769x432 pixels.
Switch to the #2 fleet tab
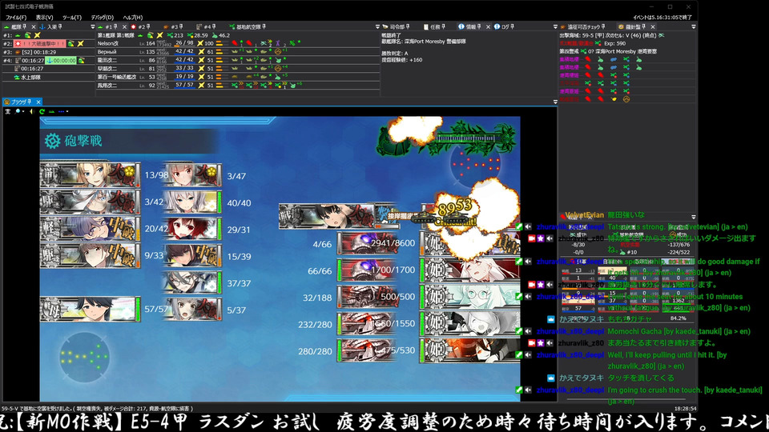[140, 27]
